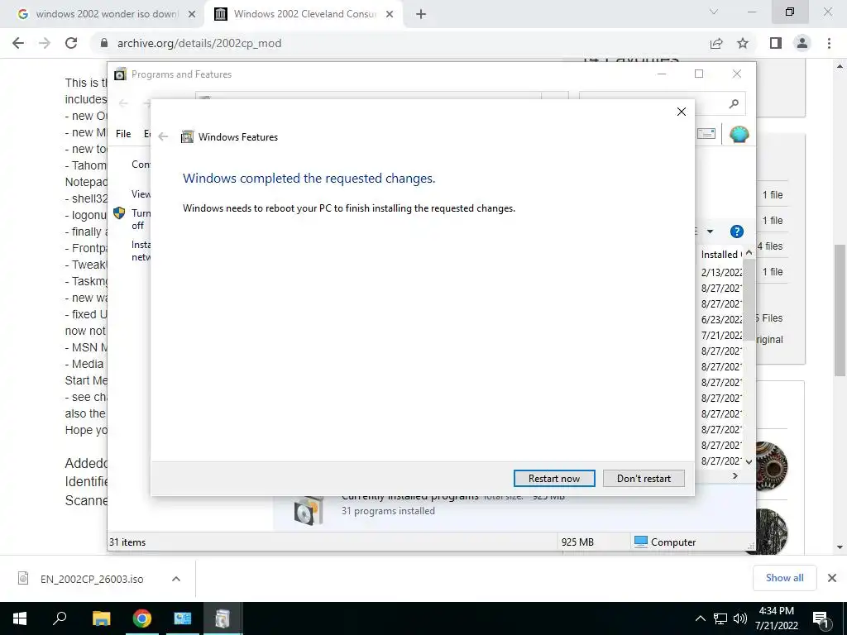Viewport: 847px width, 635px height.
Task: Bookmark this page with star icon
Action: click(743, 43)
